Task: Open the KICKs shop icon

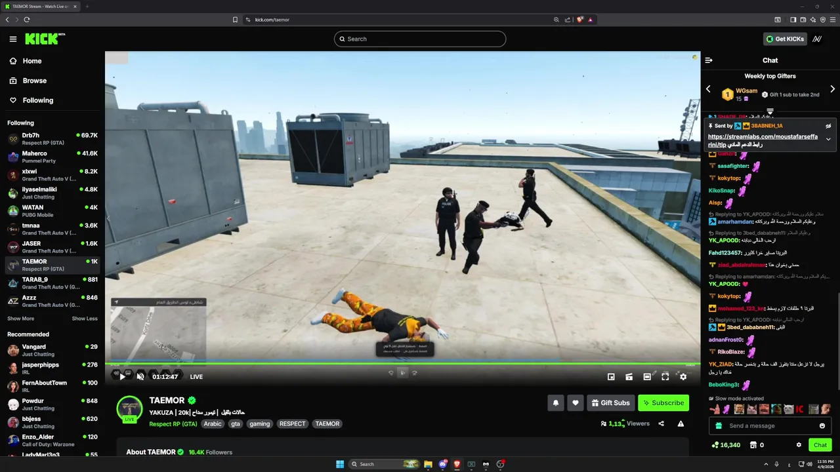Action: 752,445
